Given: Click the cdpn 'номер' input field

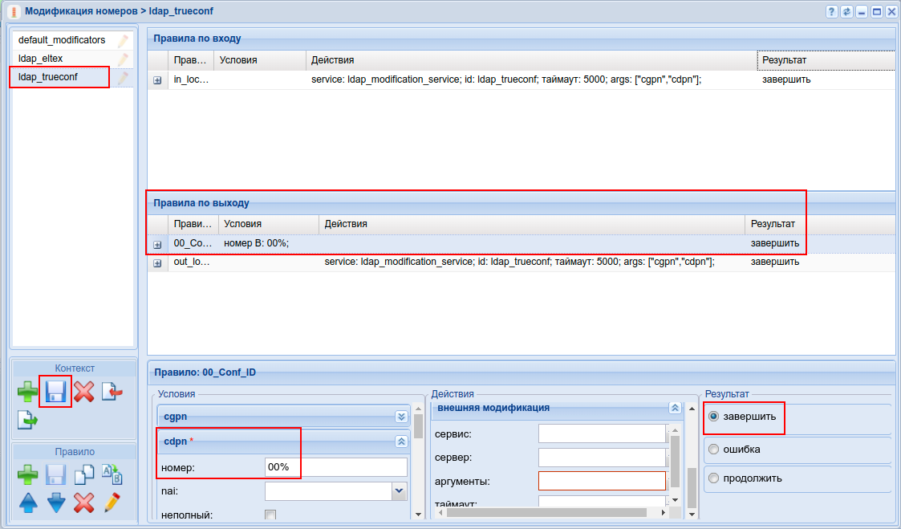Looking at the screenshot, I should [x=335, y=467].
